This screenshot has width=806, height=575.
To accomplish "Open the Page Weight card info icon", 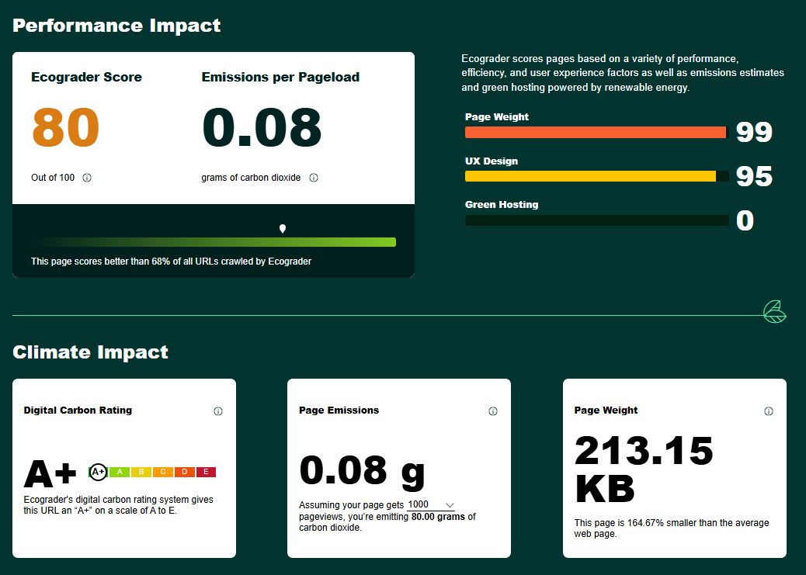I will [x=769, y=411].
